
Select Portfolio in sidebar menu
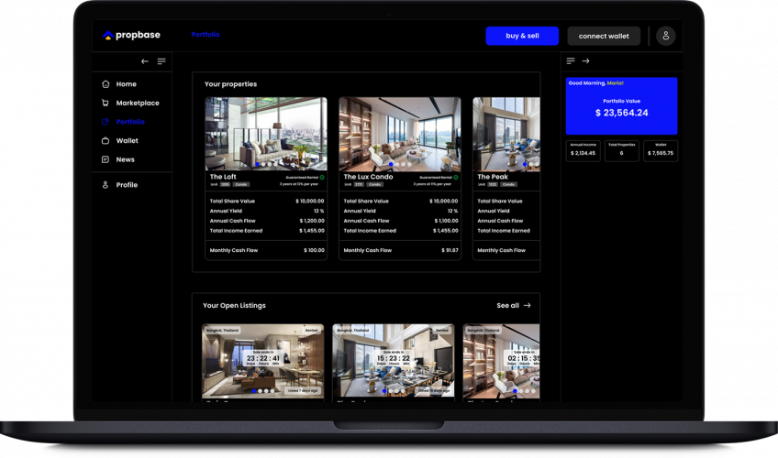click(130, 122)
